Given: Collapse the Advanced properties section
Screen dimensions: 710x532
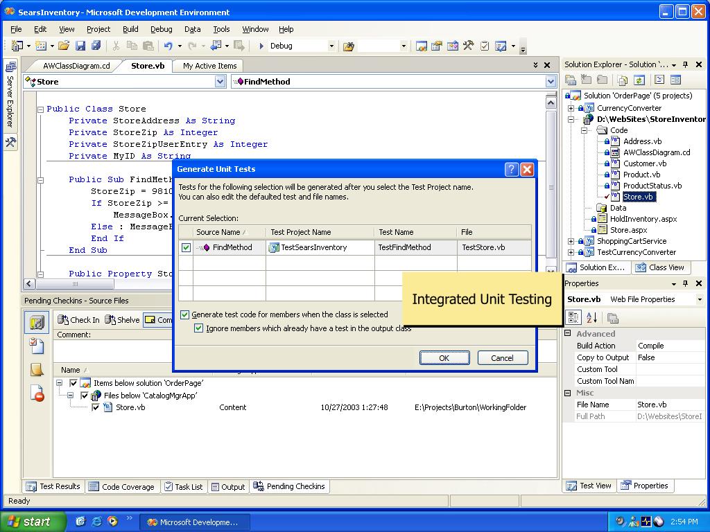Looking at the screenshot, I should (x=567, y=333).
